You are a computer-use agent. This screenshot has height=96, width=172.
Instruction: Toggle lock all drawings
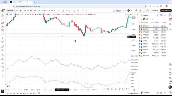coord(3,63)
